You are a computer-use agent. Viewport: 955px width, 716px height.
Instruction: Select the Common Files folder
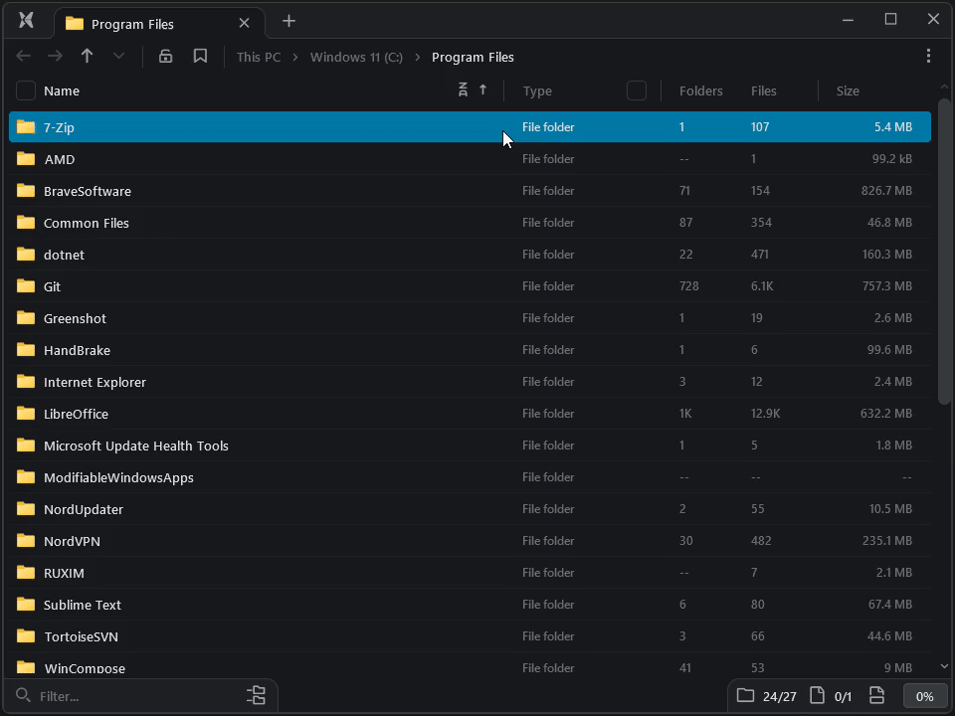[470, 222]
